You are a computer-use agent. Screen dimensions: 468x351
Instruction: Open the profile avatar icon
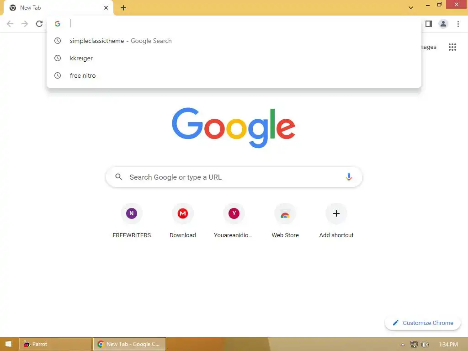[443, 24]
